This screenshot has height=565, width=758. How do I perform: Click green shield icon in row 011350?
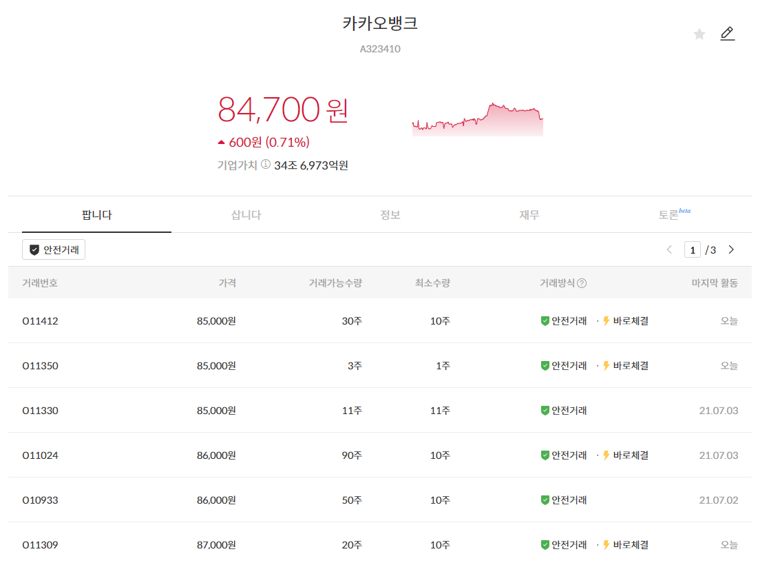(545, 366)
